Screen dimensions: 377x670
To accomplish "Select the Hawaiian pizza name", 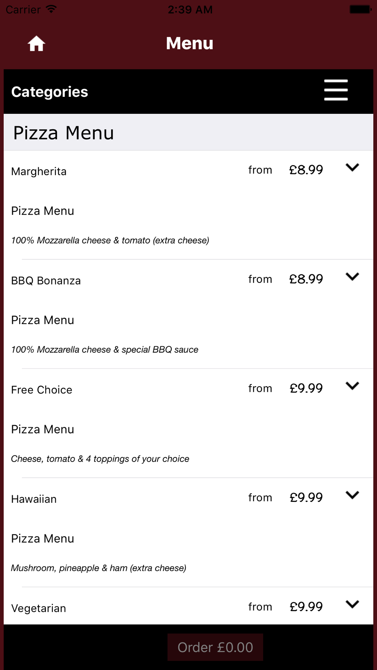I will [34, 499].
